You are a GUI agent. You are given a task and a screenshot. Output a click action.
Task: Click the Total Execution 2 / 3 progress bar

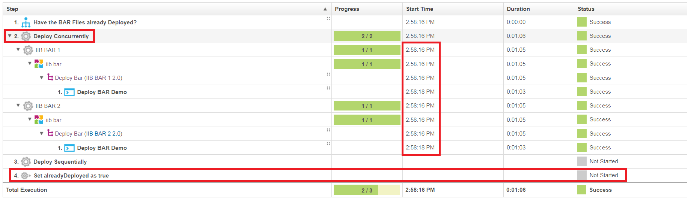point(367,190)
